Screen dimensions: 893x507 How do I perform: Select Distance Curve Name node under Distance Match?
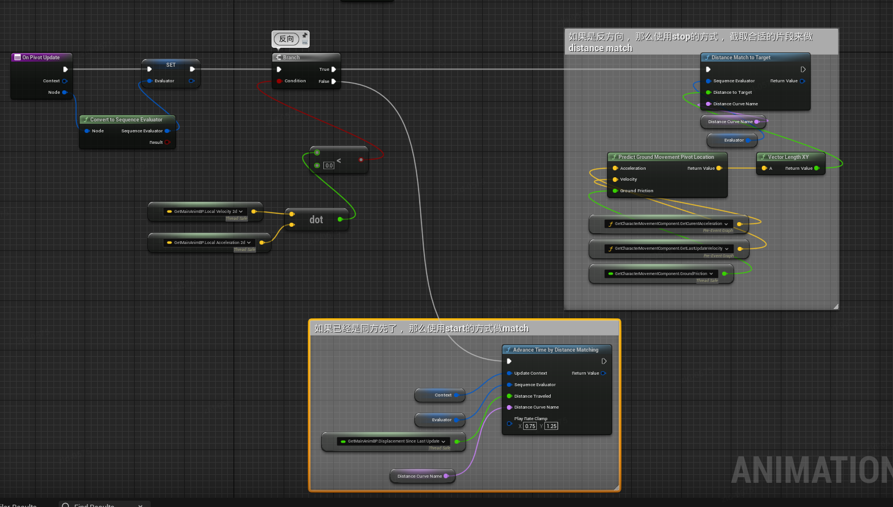click(x=733, y=121)
